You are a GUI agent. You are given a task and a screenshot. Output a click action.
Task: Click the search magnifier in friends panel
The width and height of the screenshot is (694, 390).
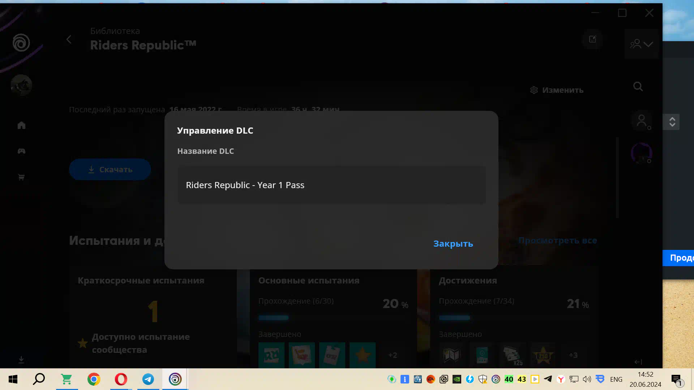pos(638,86)
